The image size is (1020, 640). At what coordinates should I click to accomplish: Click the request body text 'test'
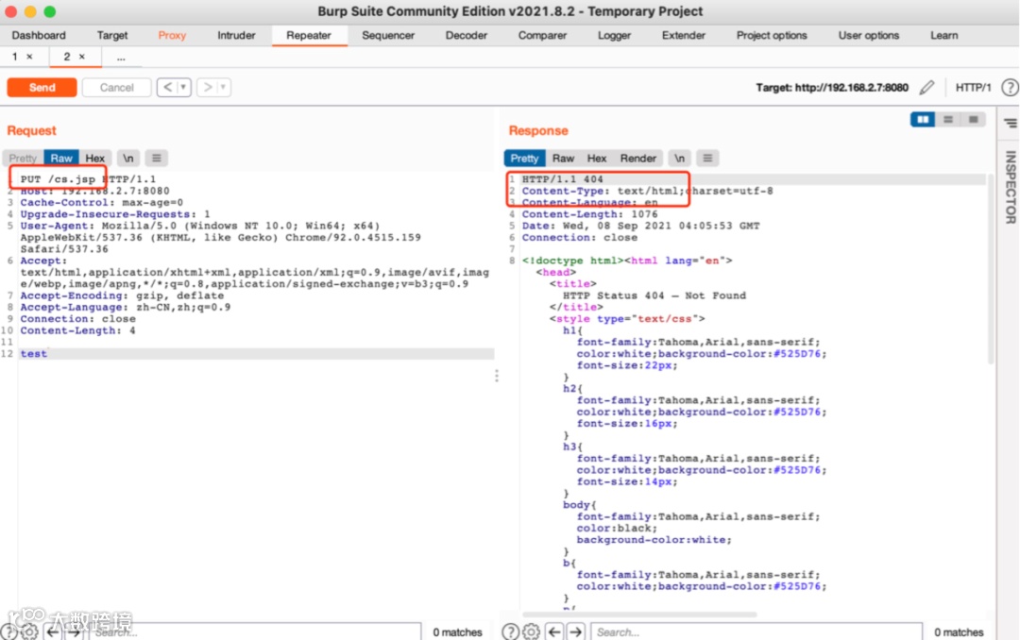33,354
